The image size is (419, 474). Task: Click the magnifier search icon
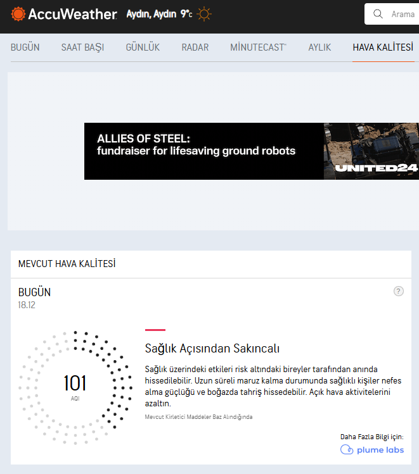click(378, 14)
